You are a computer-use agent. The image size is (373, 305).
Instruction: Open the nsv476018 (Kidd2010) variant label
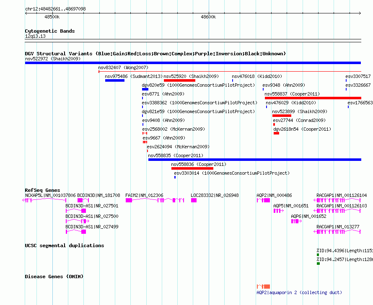point(257,76)
